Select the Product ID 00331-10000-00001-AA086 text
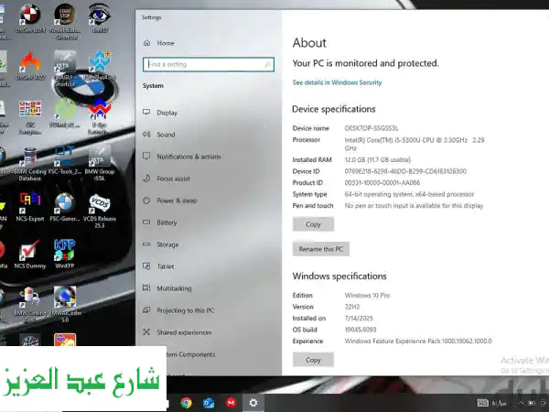The width and height of the screenshot is (549, 412). (x=382, y=183)
